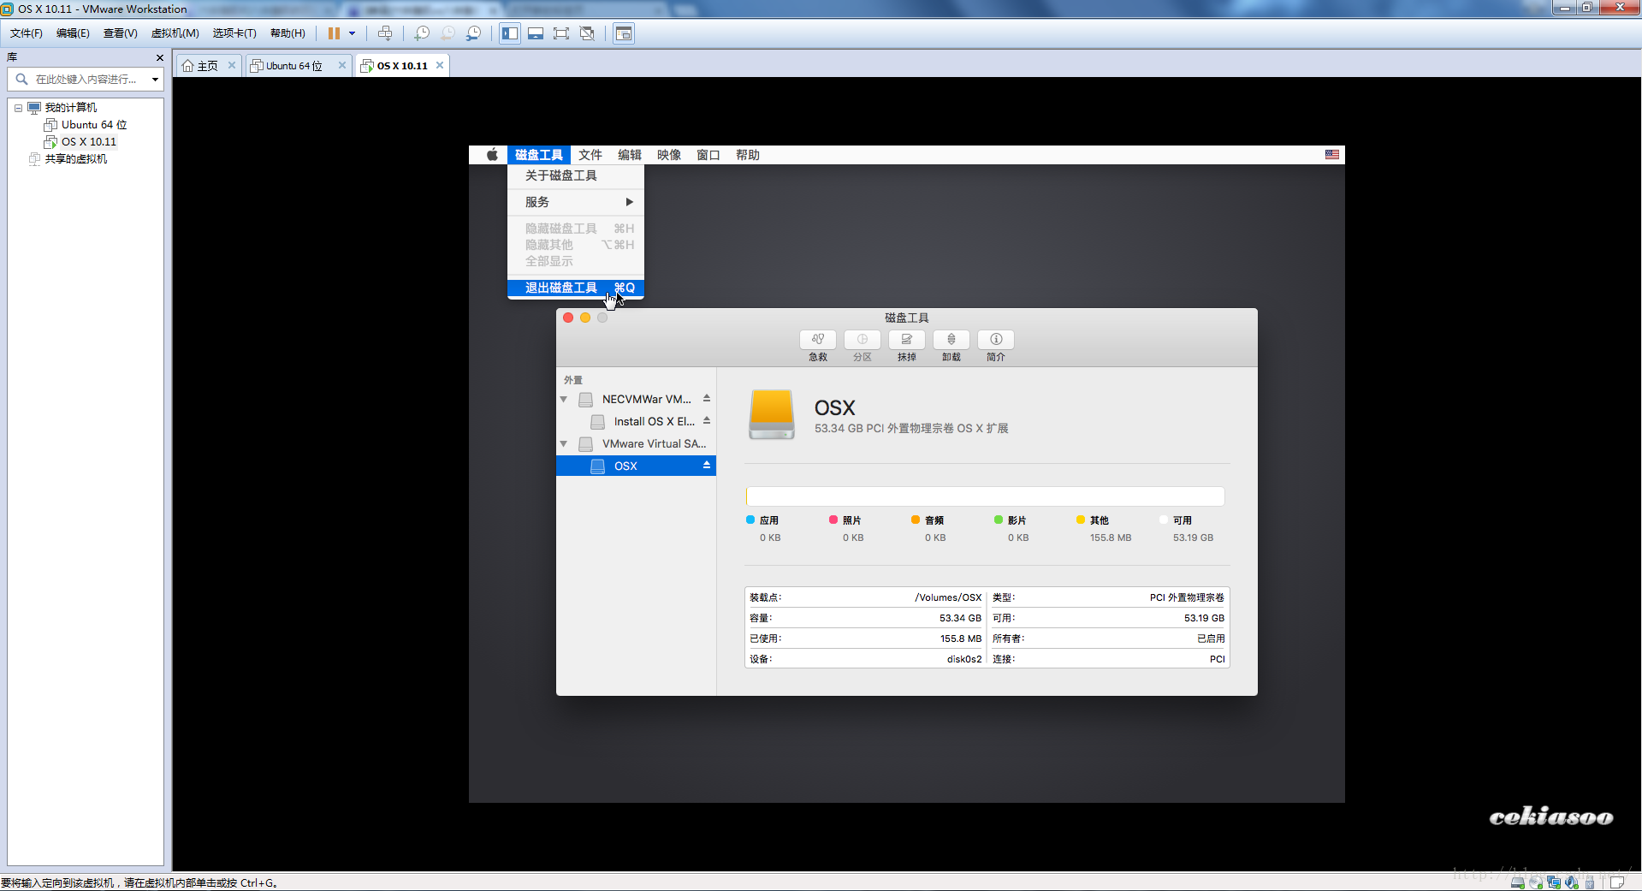Click the library search input field

pos(86,80)
